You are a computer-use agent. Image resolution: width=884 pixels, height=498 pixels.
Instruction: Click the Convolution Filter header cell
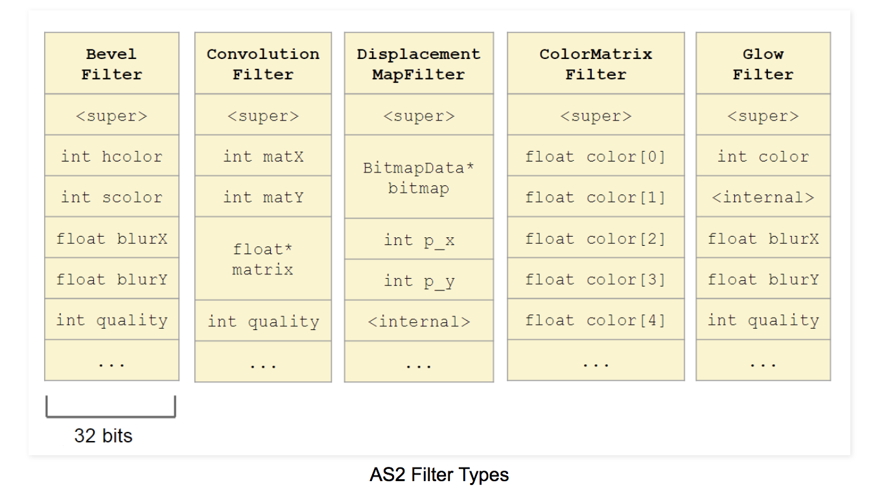point(262,64)
